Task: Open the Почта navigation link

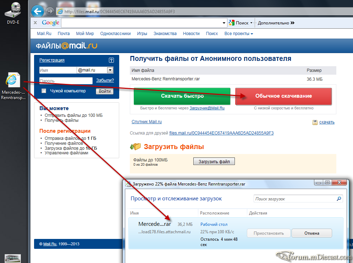Action: 64,34
